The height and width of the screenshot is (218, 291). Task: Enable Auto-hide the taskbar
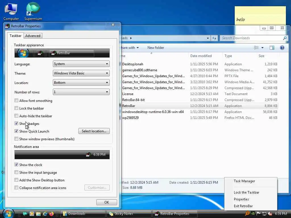16,116
